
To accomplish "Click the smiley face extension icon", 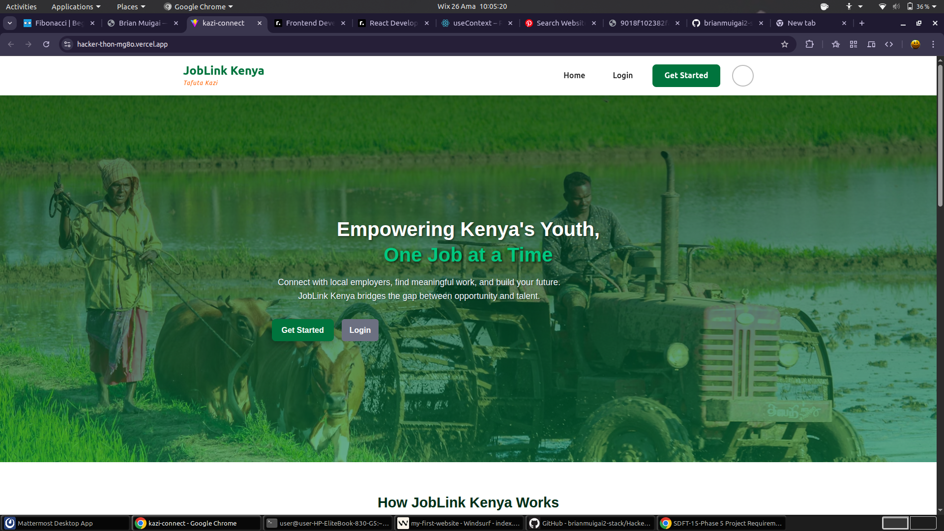I will pyautogui.click(x=915, y=44).
